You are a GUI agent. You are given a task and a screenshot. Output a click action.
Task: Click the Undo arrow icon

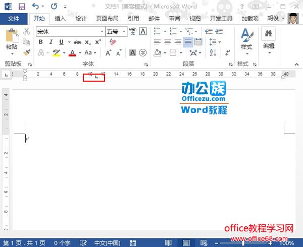[35, 7]
